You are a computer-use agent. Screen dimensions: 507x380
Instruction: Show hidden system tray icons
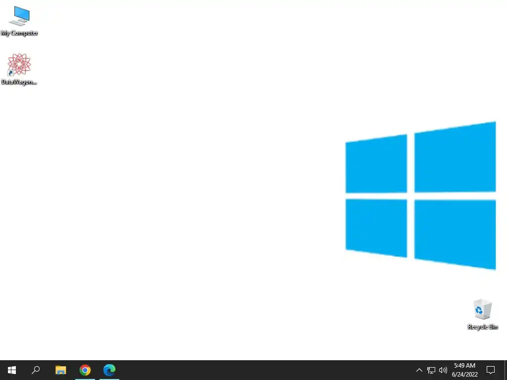click(x=419, y=370)
